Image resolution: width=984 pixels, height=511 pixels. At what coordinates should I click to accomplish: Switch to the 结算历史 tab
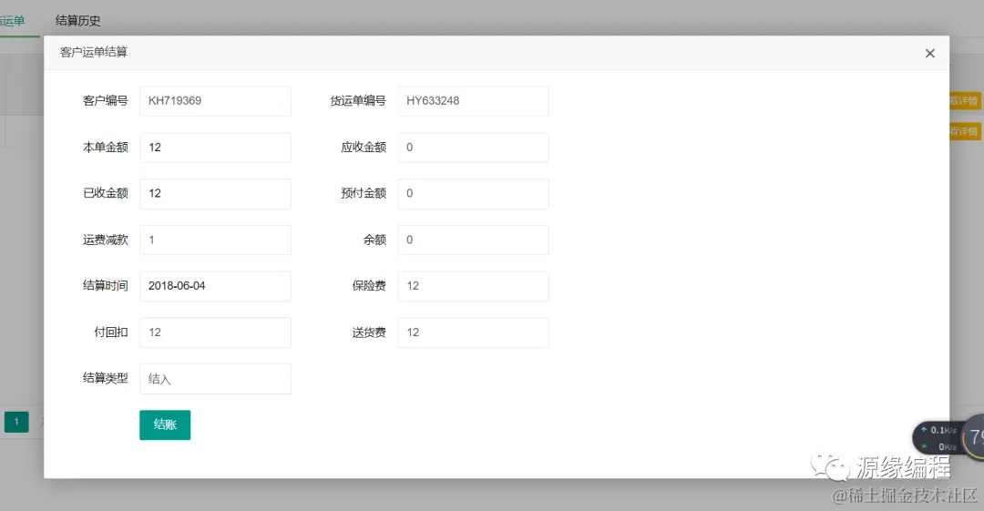point(77,20)
